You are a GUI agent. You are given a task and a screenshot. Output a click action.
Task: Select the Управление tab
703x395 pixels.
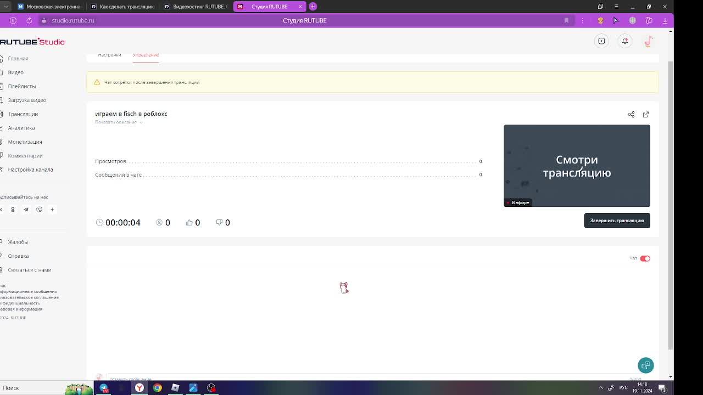click(x=146, y=55)
